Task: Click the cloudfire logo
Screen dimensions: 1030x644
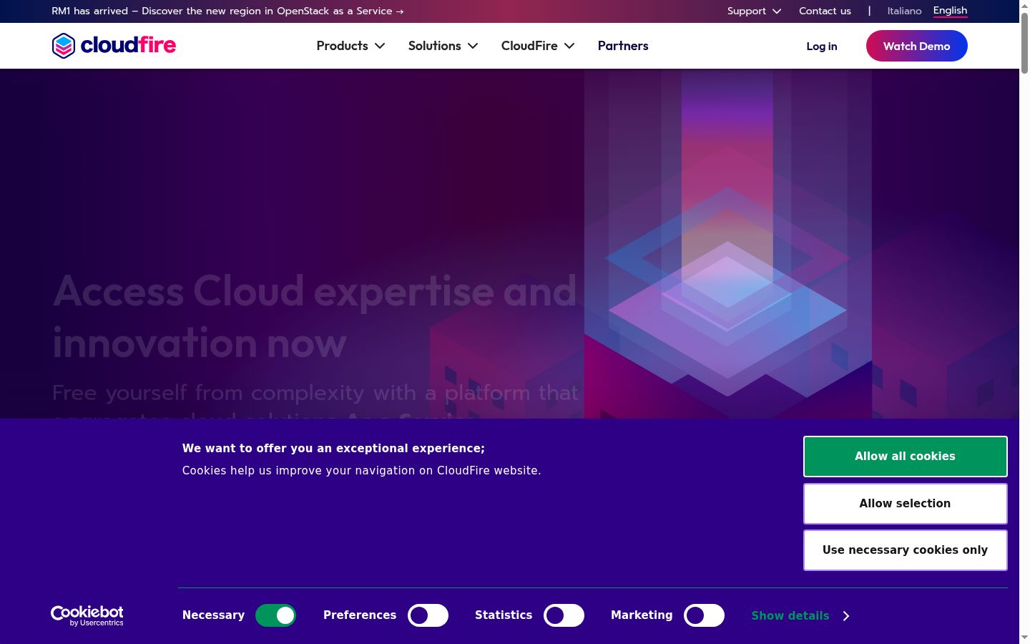Action: pyautogui.click(x=114, y=46)
